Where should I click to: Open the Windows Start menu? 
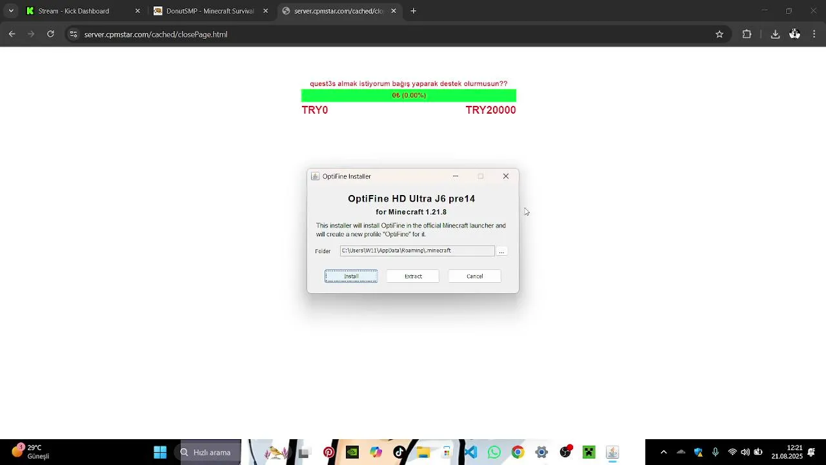(160, 452)
